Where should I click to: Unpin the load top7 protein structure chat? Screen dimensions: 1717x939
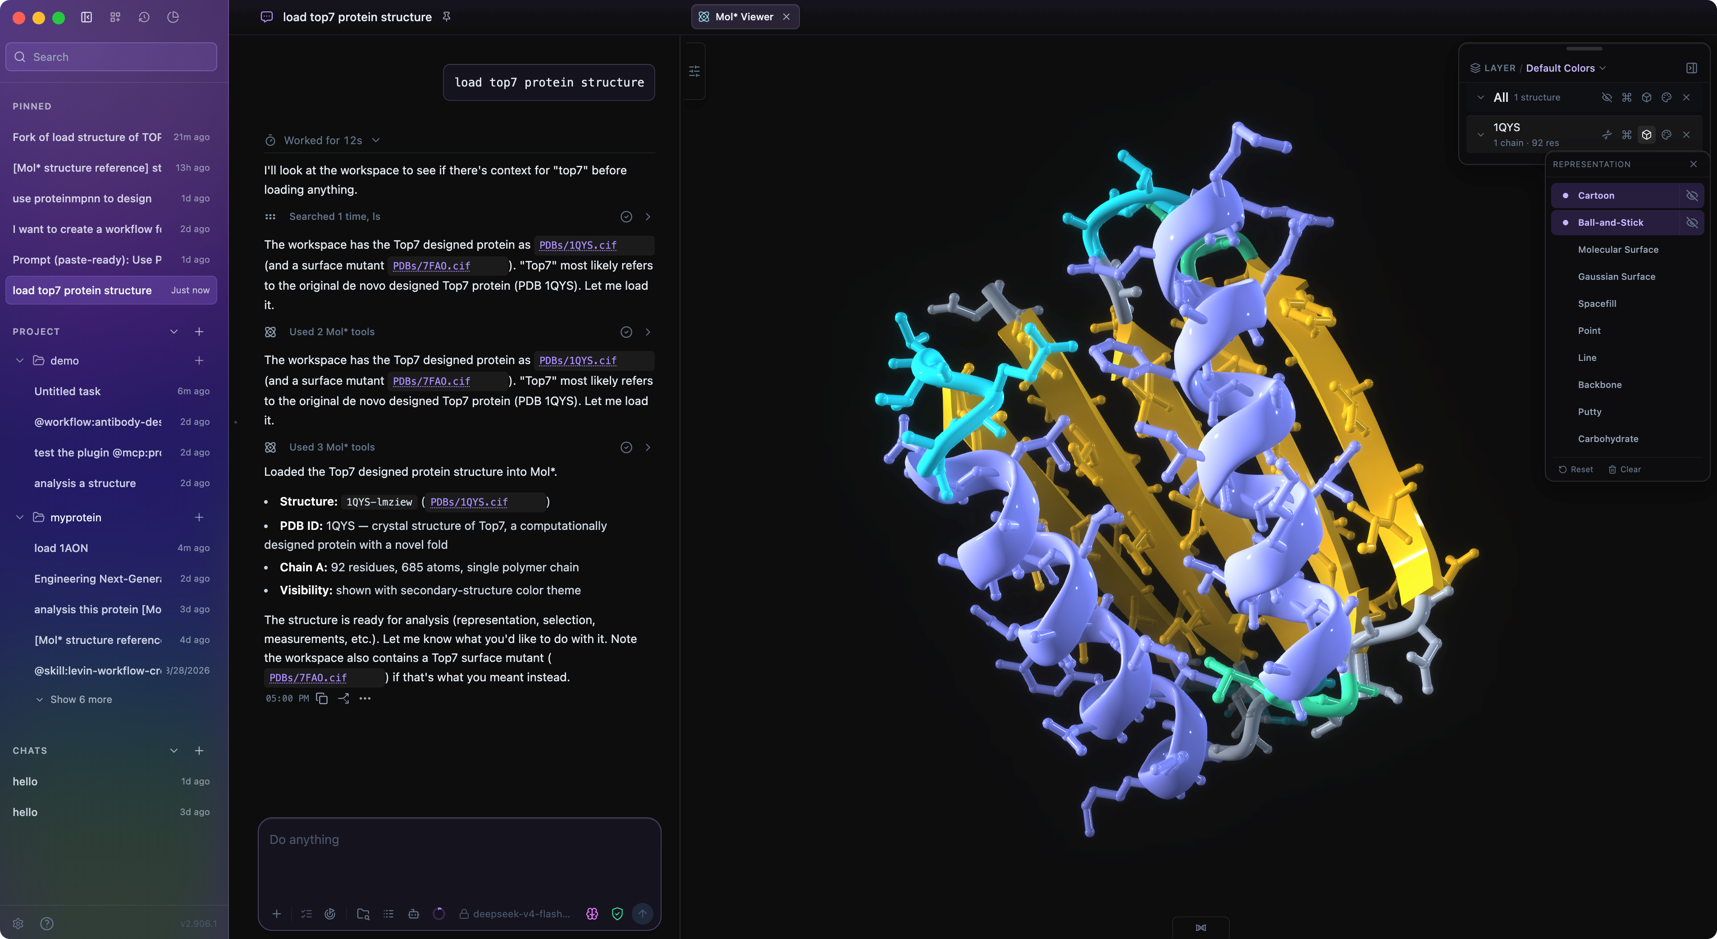(447, 17)
